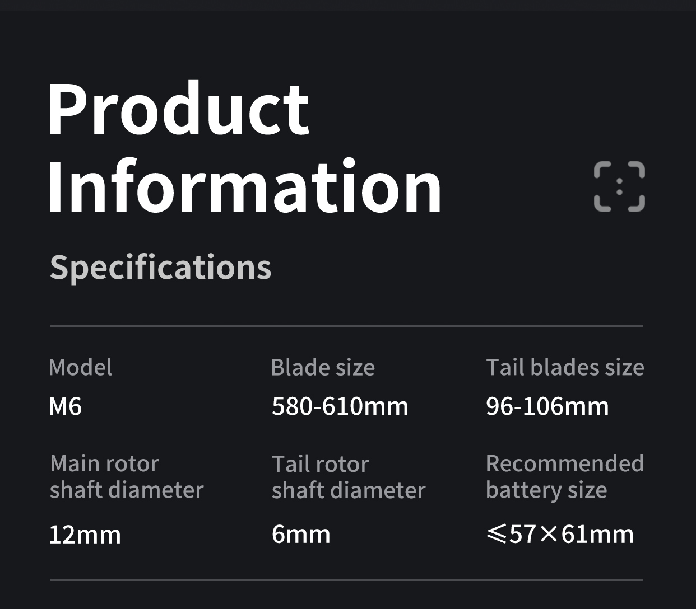696x609 pixels.
Task: Select the ≤57×61mm battery value
Action: (x=560, y=534)
